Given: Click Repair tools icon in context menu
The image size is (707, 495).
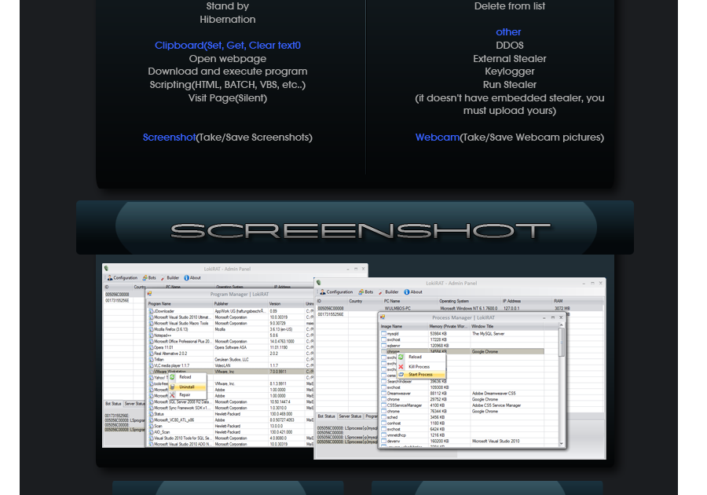Looking at the screenshot, I should (x=172, y=395).
